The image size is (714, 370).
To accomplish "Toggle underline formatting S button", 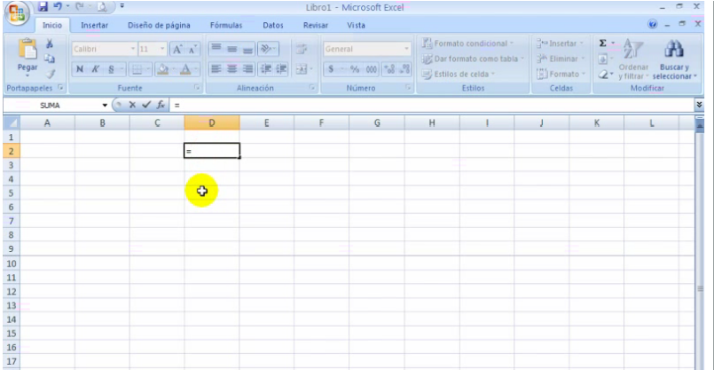I will tap(111, 69).
